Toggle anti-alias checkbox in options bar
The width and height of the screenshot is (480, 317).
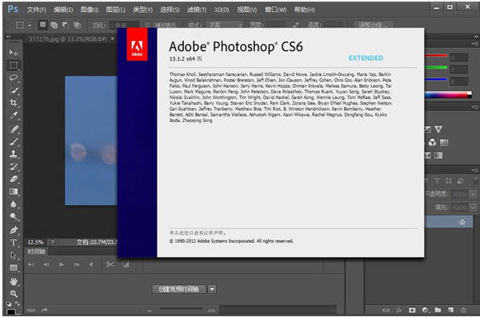(148, 25)
